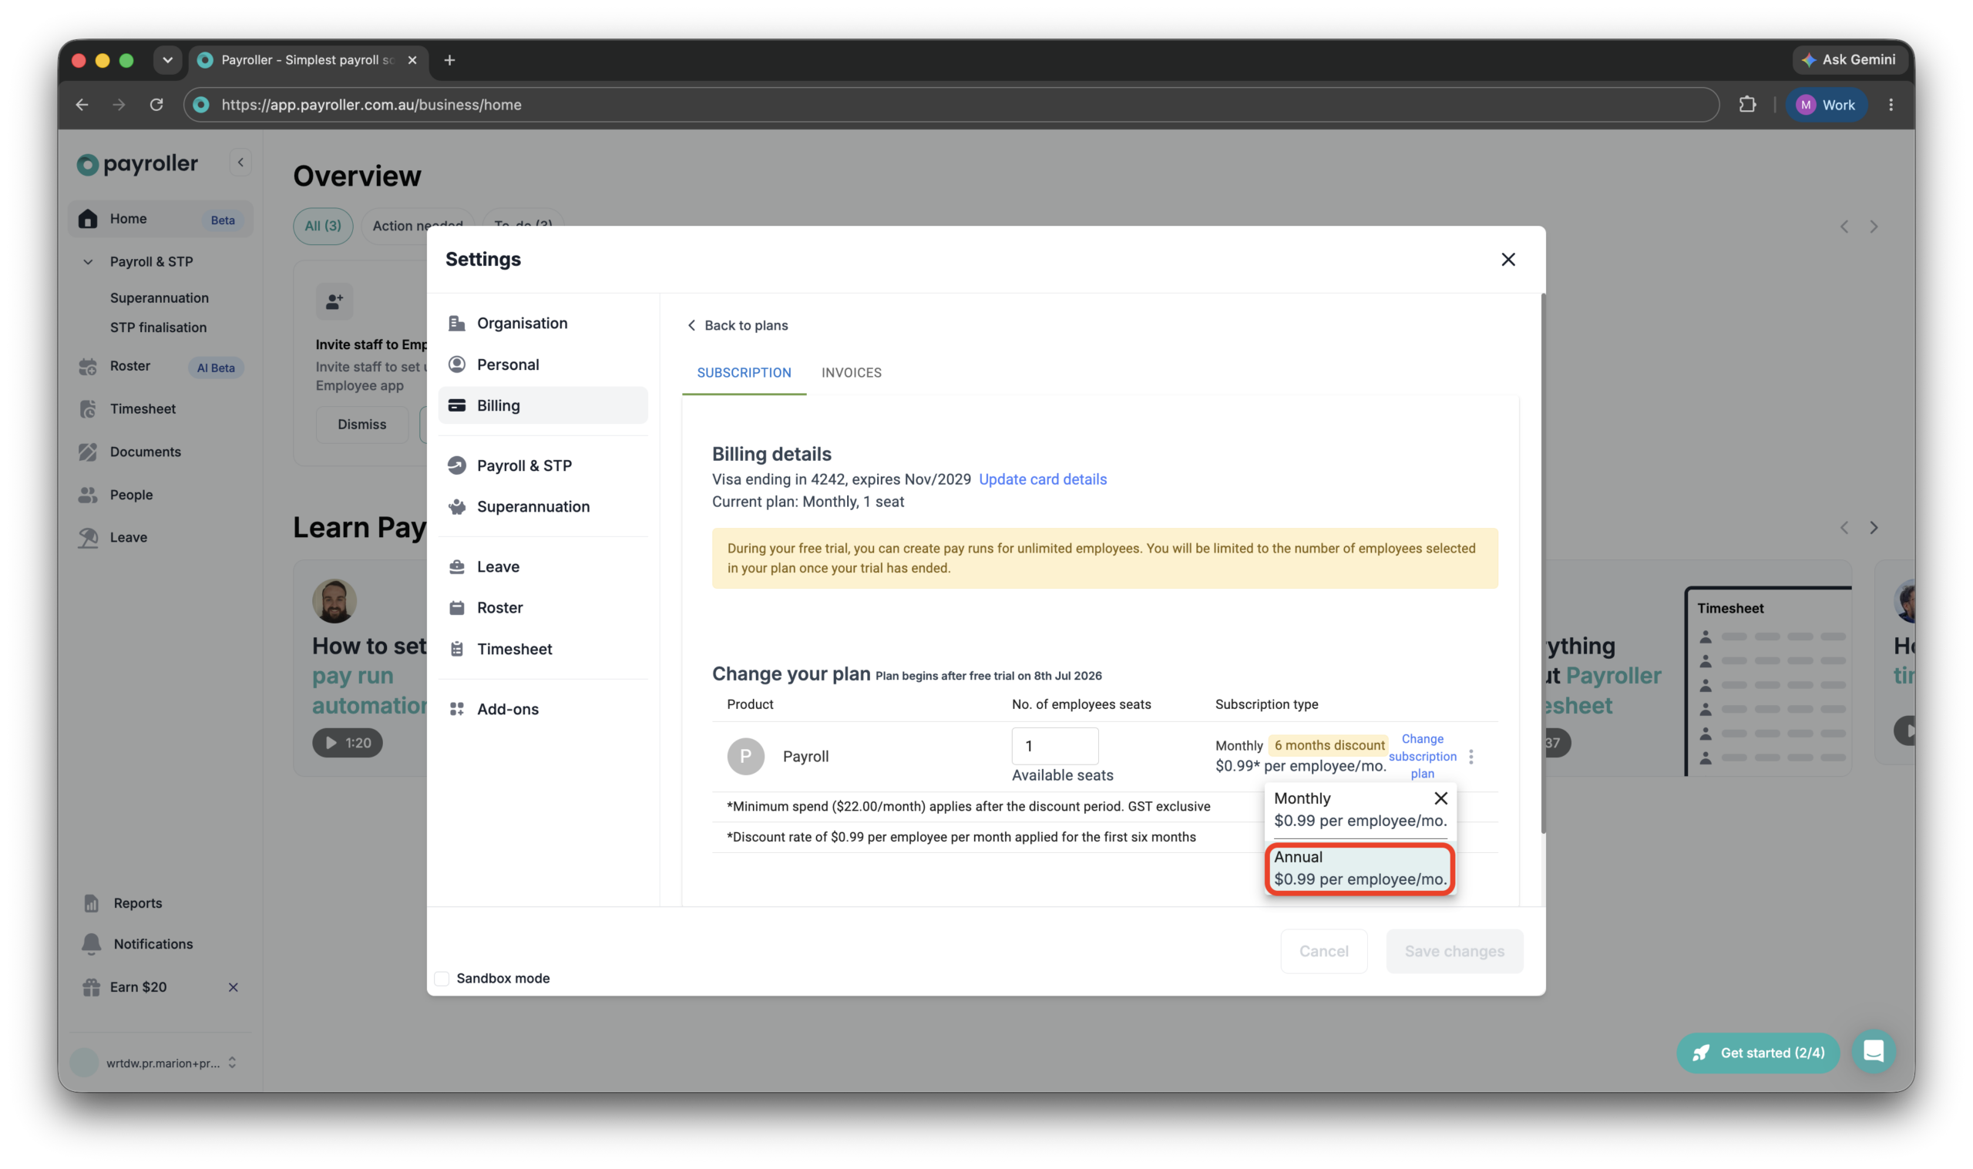Click Ask Gemini button
Image resolution: width=1973 pixels, height=1169 pixels.
tap(1848, 60)
